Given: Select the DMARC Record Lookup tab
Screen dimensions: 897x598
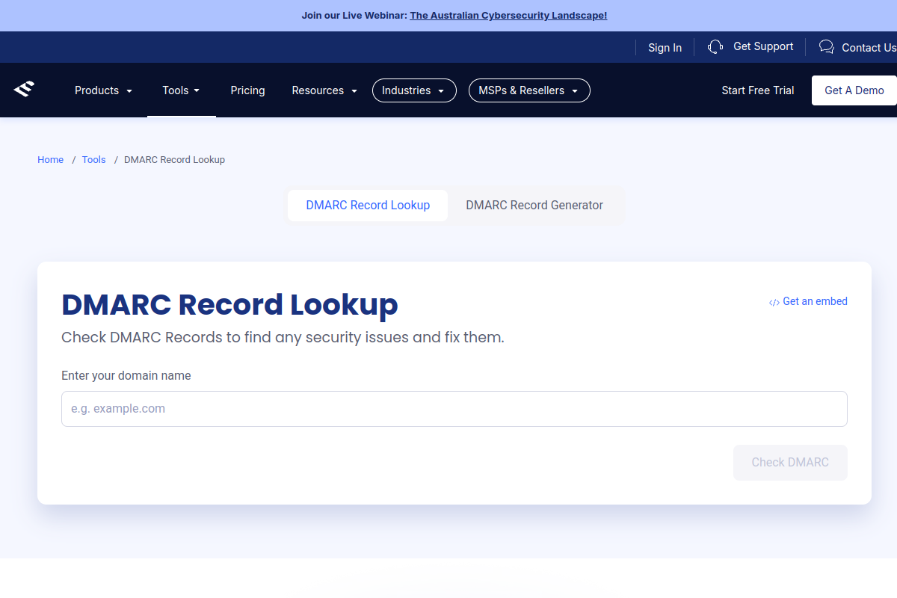Looking at the screenshot, I should click(x=368, y=205).
